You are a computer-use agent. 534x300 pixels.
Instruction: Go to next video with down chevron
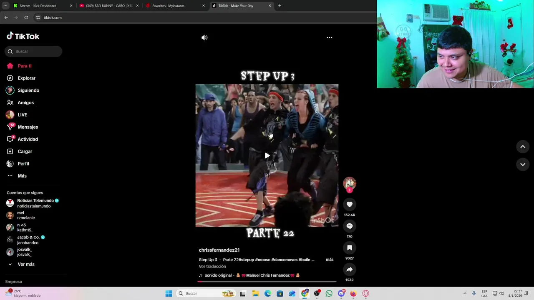pyautogui.click(x=523, y=164)
